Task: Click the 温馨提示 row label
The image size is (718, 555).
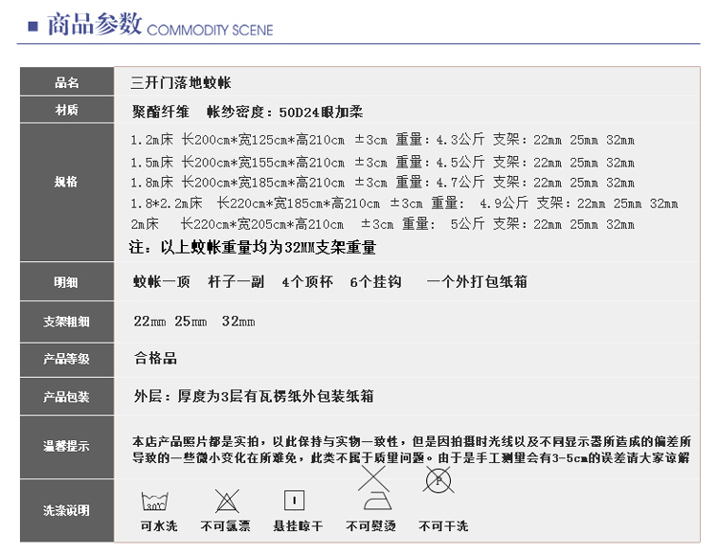Action: [x=66, y=447]
